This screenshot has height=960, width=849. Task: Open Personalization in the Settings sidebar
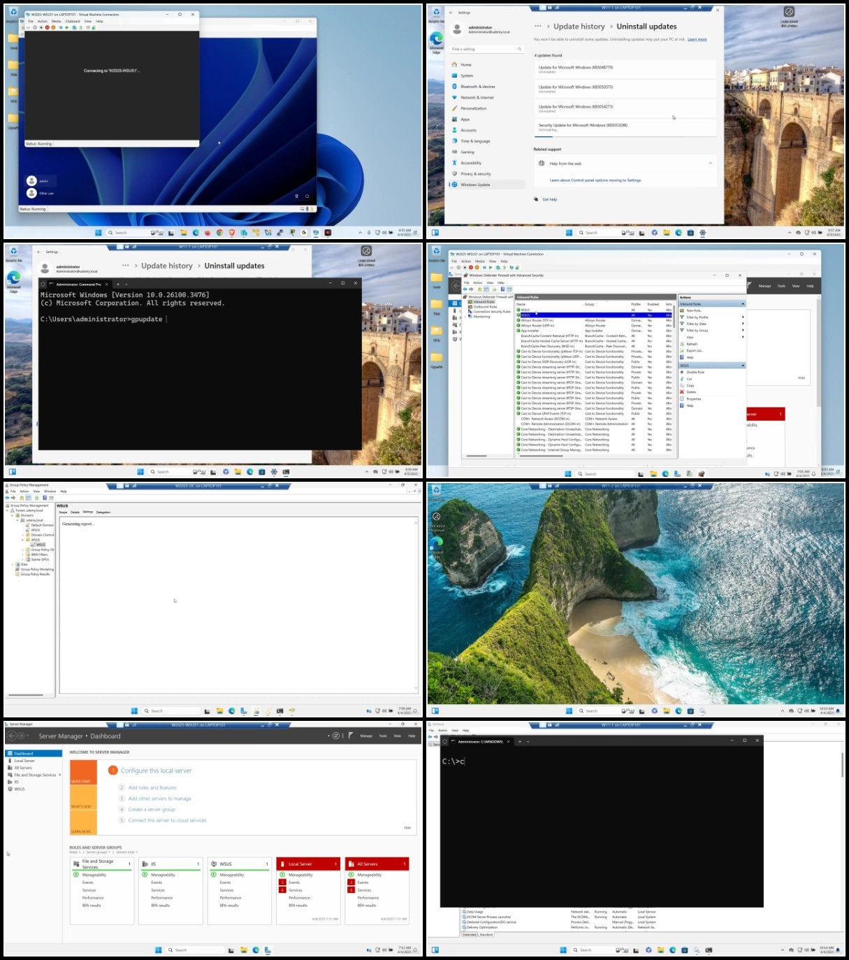pyautogui.click(x=473, y=108)
